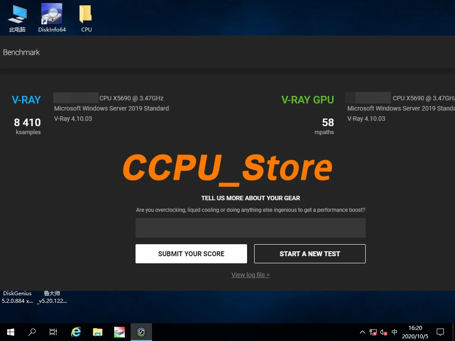Open the network status tray icon
The height and width of the screenshot is (341, 455).
(373, 332)
